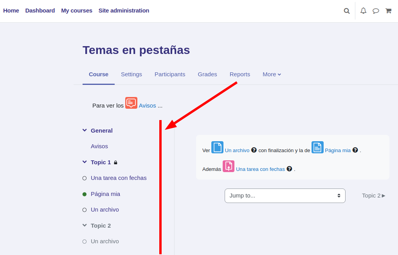Switch to the Course tab
The width and height of the screenshot is (398, 255).
point(99,74)
